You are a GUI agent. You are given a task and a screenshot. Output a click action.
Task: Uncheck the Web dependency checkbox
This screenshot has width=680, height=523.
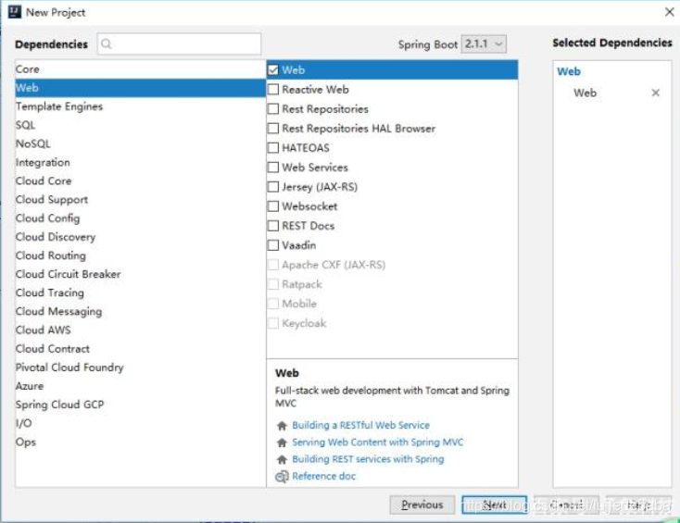pos(273,69)
